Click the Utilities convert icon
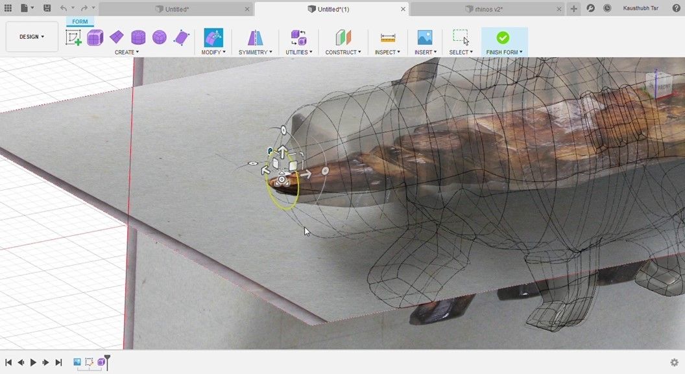This screenshot has width=685, height=374. coord(299,38)
